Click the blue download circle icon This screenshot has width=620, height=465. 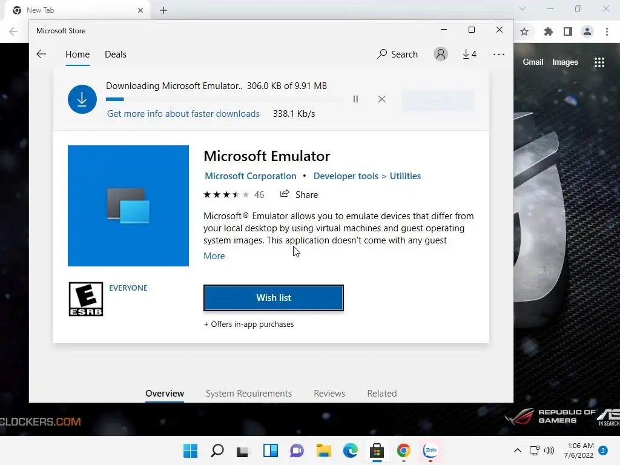(x=82, y=99)
